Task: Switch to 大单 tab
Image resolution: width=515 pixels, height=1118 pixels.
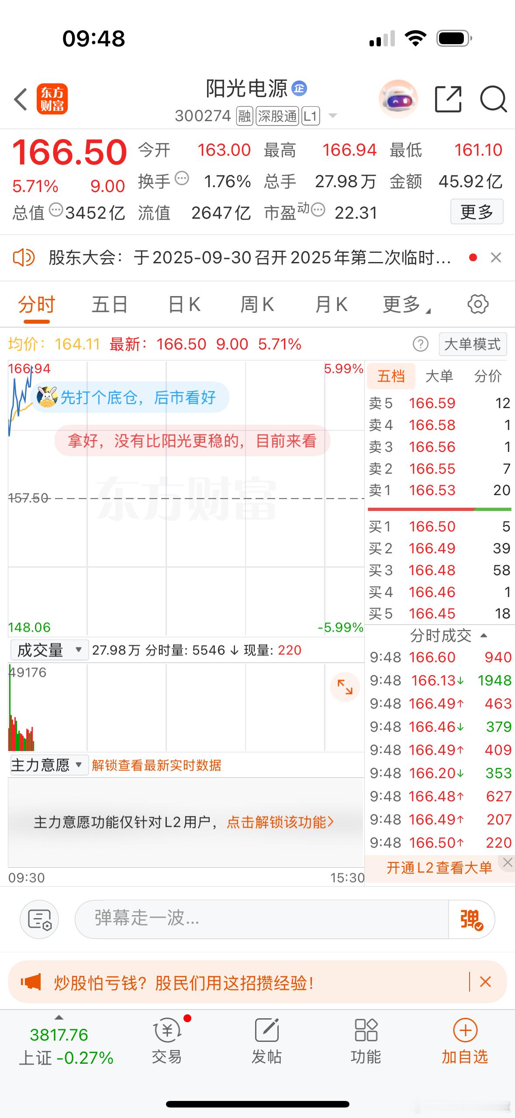Action: [439, 376]
